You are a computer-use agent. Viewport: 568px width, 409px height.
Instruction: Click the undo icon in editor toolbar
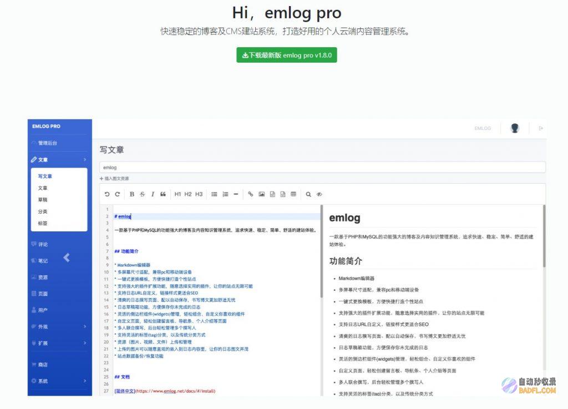pyautogui.click(x=107, y=194)
